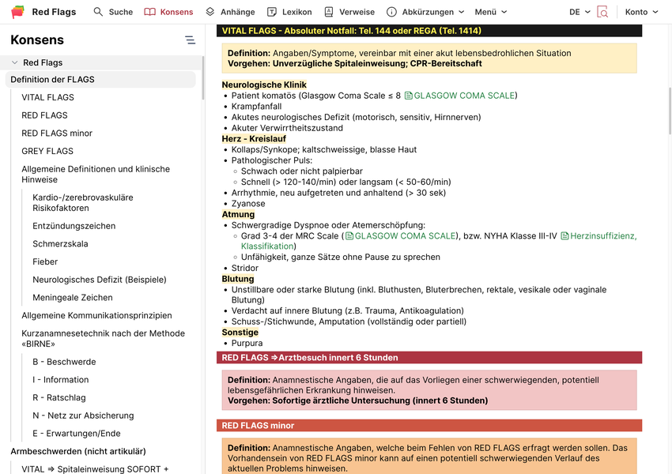Collapse the Red Flags tree chevron
The width and height of the screenshot is (672, 474).
(14, 62)
